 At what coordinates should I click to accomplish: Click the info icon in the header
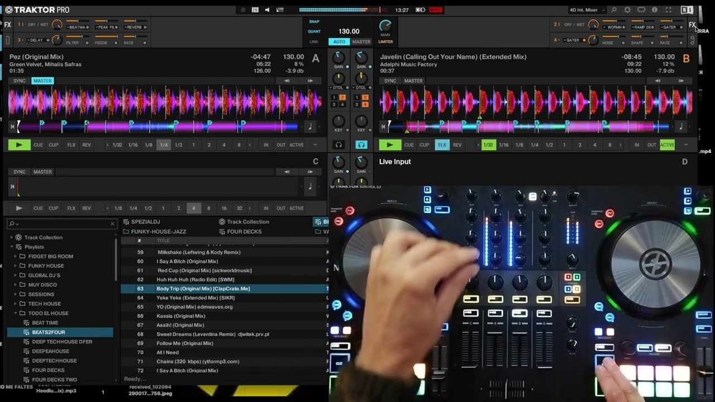(x=655, y=10)
